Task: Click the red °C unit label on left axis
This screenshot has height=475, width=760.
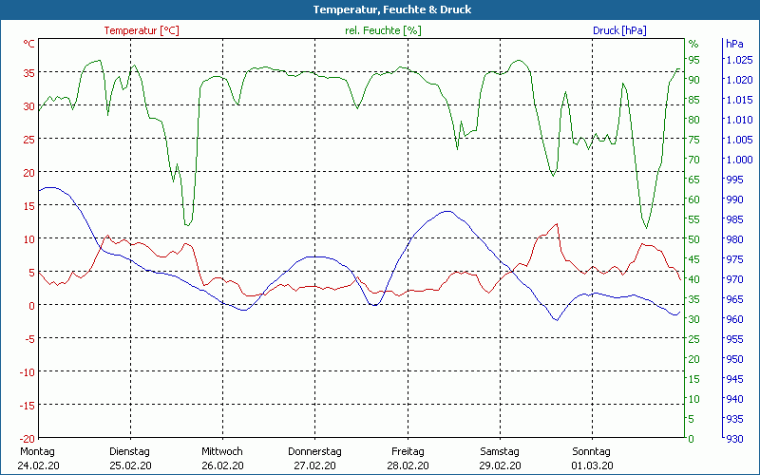Action: (28, 44)
